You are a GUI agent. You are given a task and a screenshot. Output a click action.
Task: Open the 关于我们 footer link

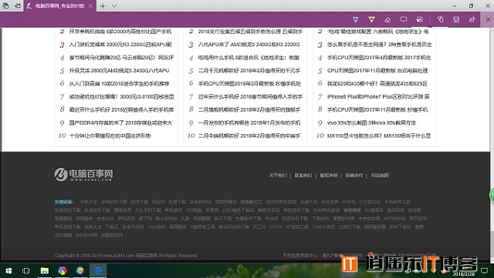pyautogui.click(x=278, y=176)
